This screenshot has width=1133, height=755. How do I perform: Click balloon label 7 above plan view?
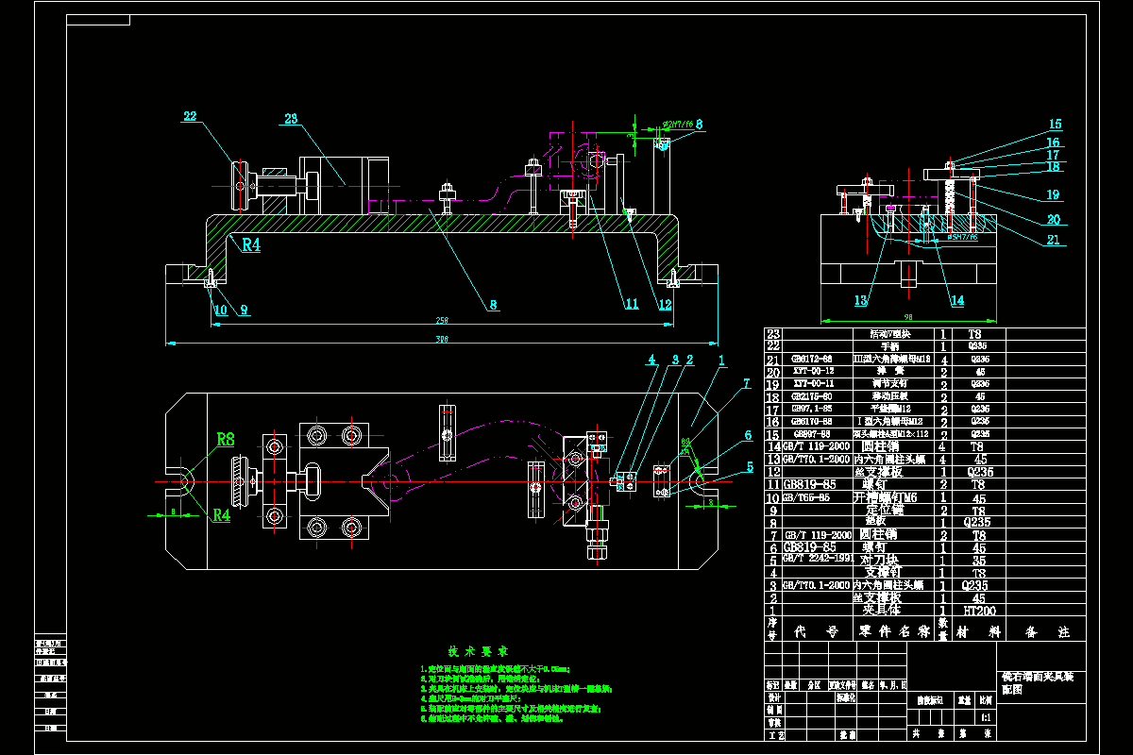tap(745, 383)
